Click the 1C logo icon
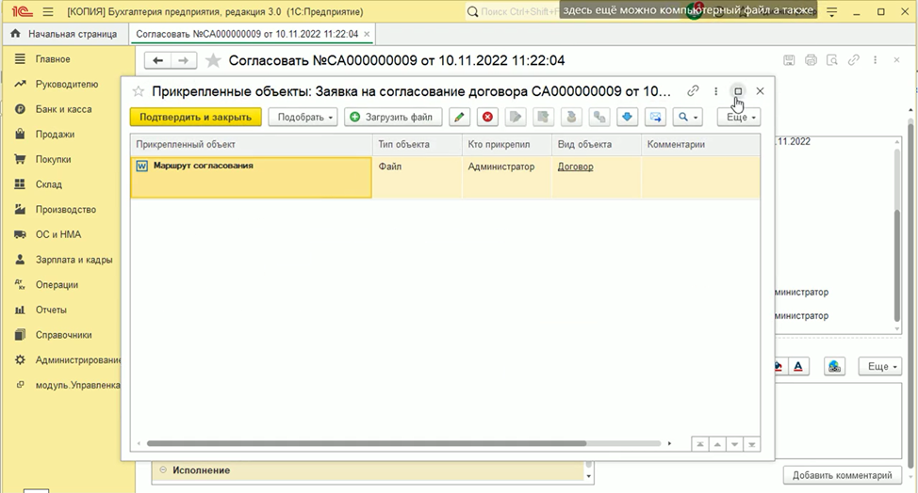 click(x=22, y=11)
